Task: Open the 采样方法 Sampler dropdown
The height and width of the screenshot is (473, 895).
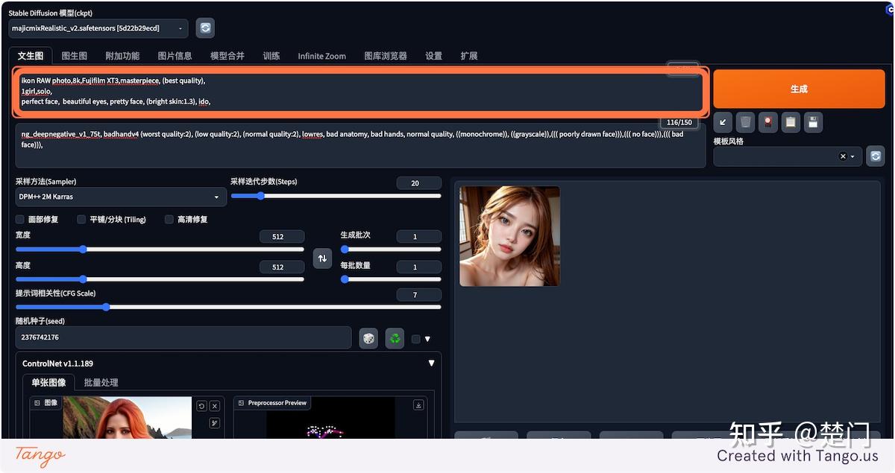Action: point(119,197)
